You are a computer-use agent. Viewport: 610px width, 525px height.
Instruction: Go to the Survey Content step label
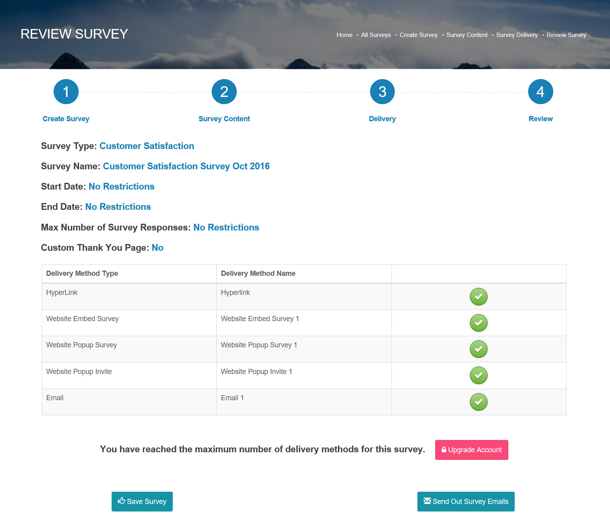(x=224, y=119)
